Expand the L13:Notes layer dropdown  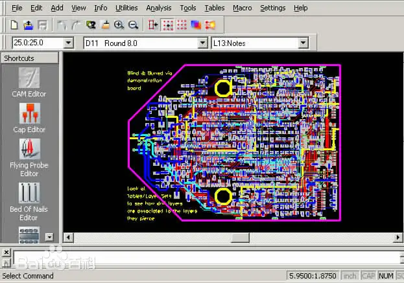[302, 43]
